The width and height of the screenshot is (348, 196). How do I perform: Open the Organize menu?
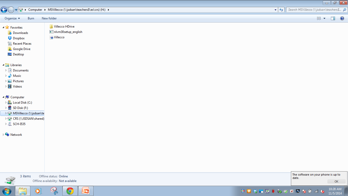pos(12,18)
